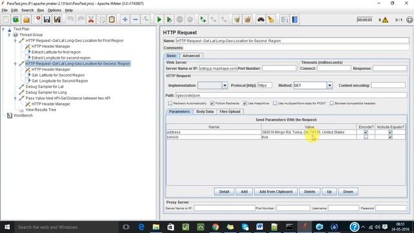Viewport: 414px width, 233px height.
Task: Click the New test plan icon
Action: pos(6,19)
